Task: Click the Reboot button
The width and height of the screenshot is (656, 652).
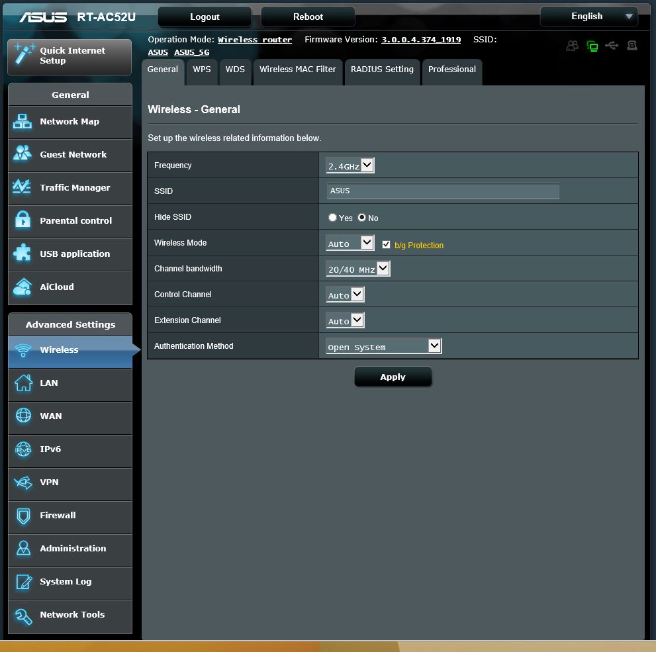Action: click(308, 17)
